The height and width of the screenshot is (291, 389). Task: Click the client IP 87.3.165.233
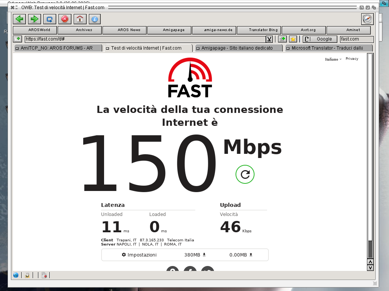(x=152, y=240)
